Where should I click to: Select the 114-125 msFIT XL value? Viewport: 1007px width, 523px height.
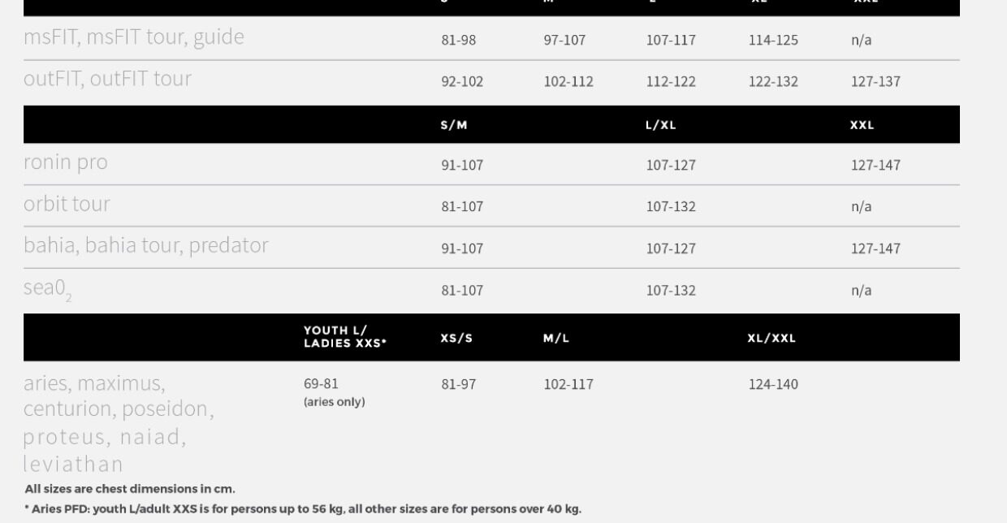pos(772,40)
